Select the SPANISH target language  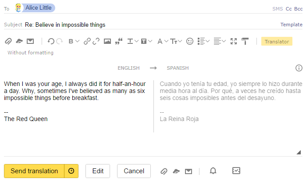coord(178,68)
